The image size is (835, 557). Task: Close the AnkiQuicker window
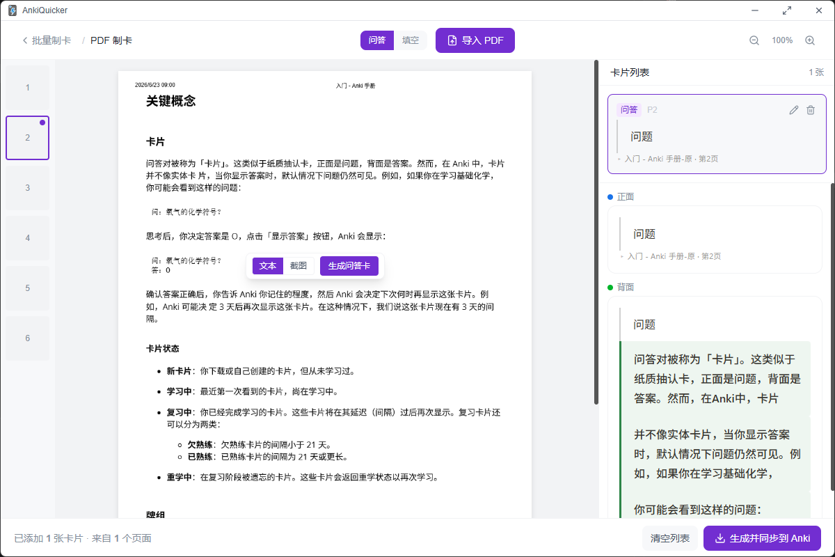[x=819, y=10]
